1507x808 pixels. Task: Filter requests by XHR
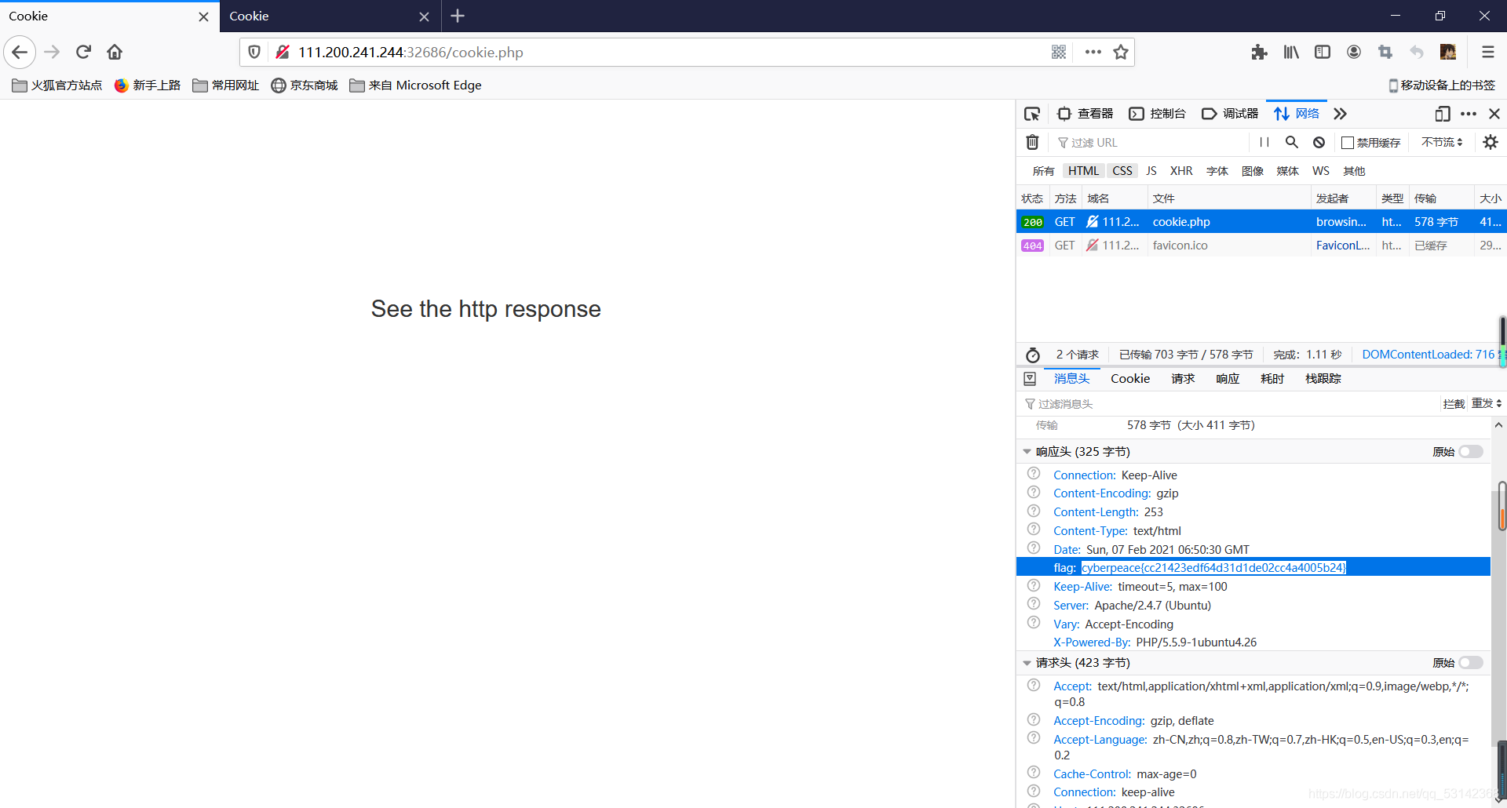coord(1181,171)
